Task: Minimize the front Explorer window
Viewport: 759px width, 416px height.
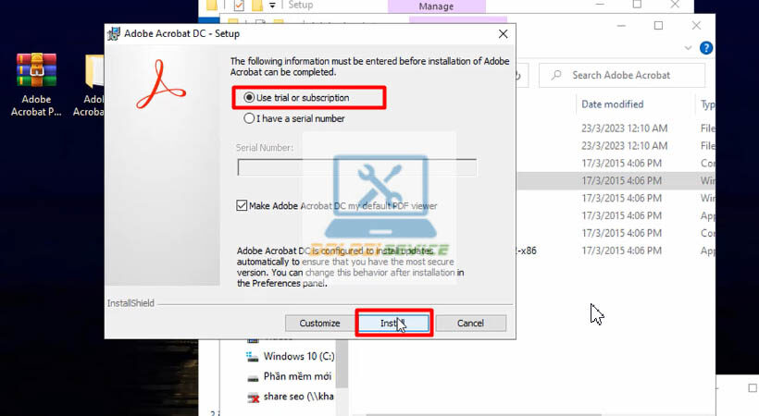Action: click(x=621, y=26)
